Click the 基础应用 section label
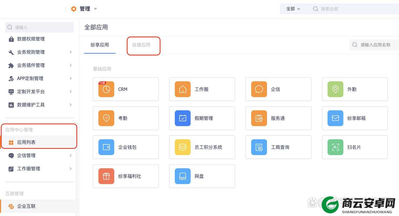Screen dimensions: 399x216 click(102, 69)
